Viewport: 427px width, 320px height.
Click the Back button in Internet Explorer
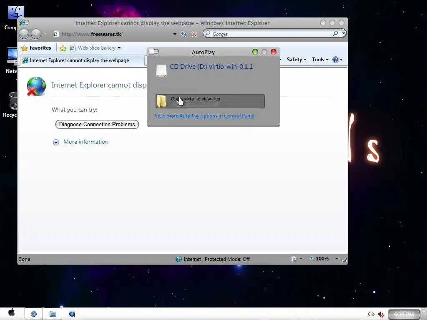tap(24, 34)
